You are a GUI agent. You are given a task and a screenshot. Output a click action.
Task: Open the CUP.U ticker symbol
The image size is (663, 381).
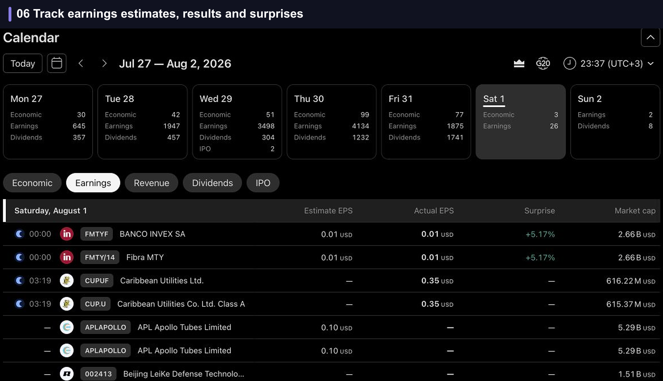[95, 304]
